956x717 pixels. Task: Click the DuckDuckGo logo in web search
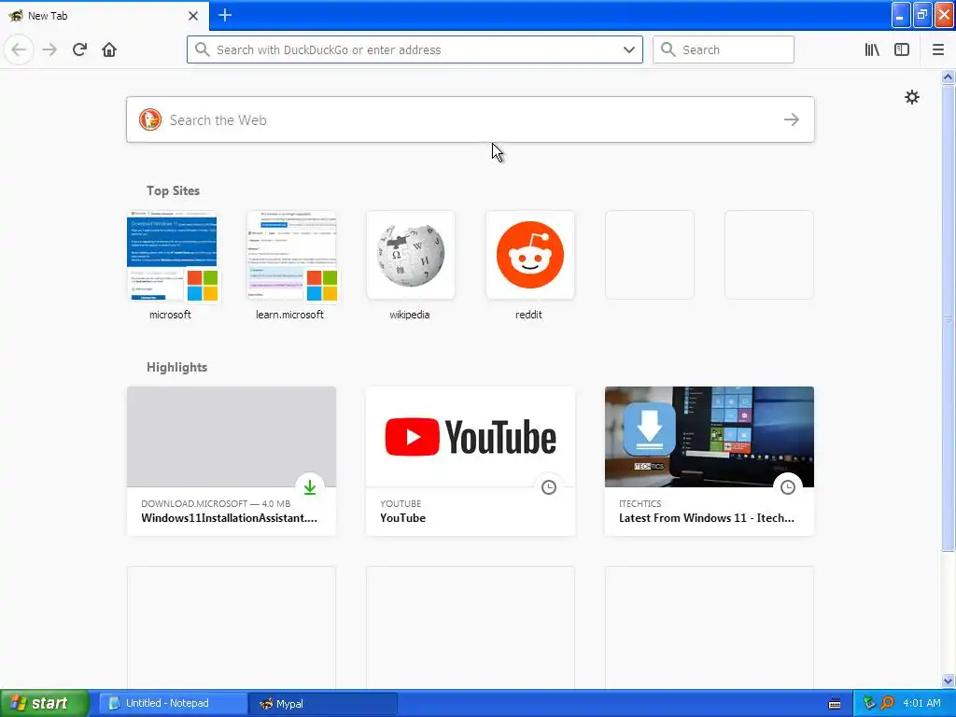[150, 119]
